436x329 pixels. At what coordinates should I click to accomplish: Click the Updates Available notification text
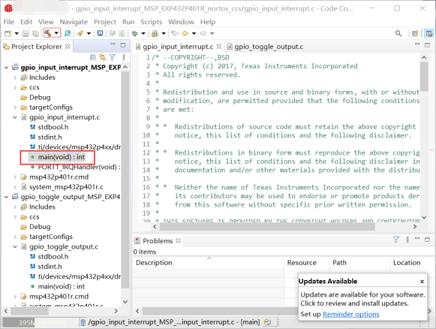(362, 299)
